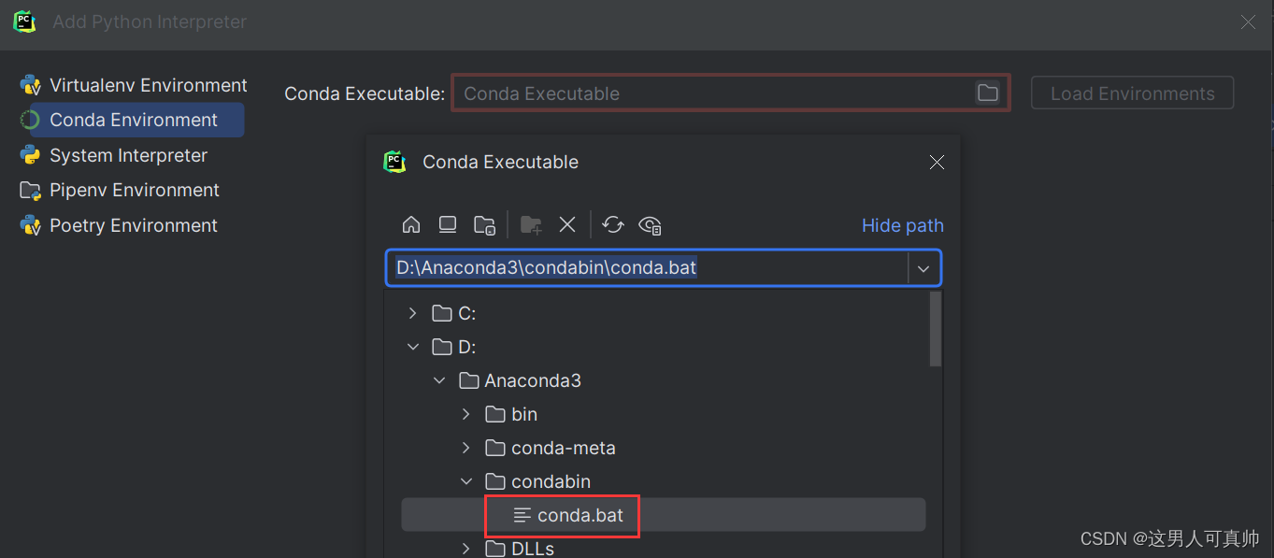Image resolution: width=1274 pixels, height=558 pixels.
Task: Select System Interpreter option
Action: tap(129, 155)
